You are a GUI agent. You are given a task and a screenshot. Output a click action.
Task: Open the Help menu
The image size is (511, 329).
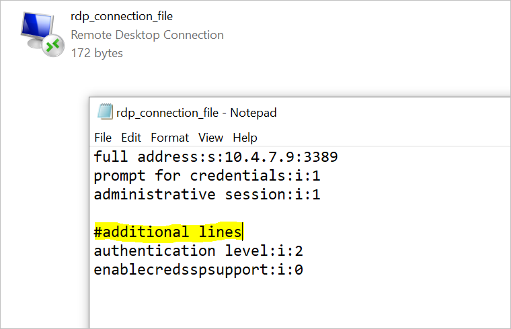pyautogui.click(x=245, y=138)
